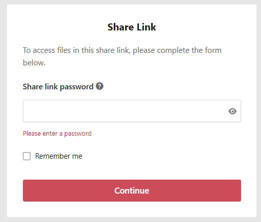Click the question mark help icon

coord(99,86)
